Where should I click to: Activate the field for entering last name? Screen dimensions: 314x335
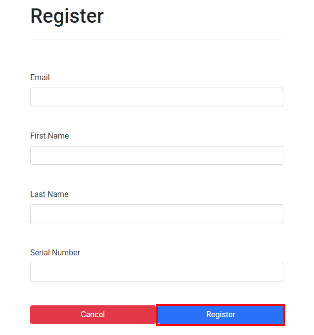point(156,214)
